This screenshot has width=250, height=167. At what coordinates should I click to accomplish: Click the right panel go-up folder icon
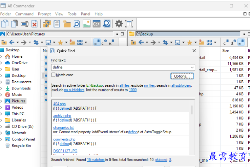[133, 43]
